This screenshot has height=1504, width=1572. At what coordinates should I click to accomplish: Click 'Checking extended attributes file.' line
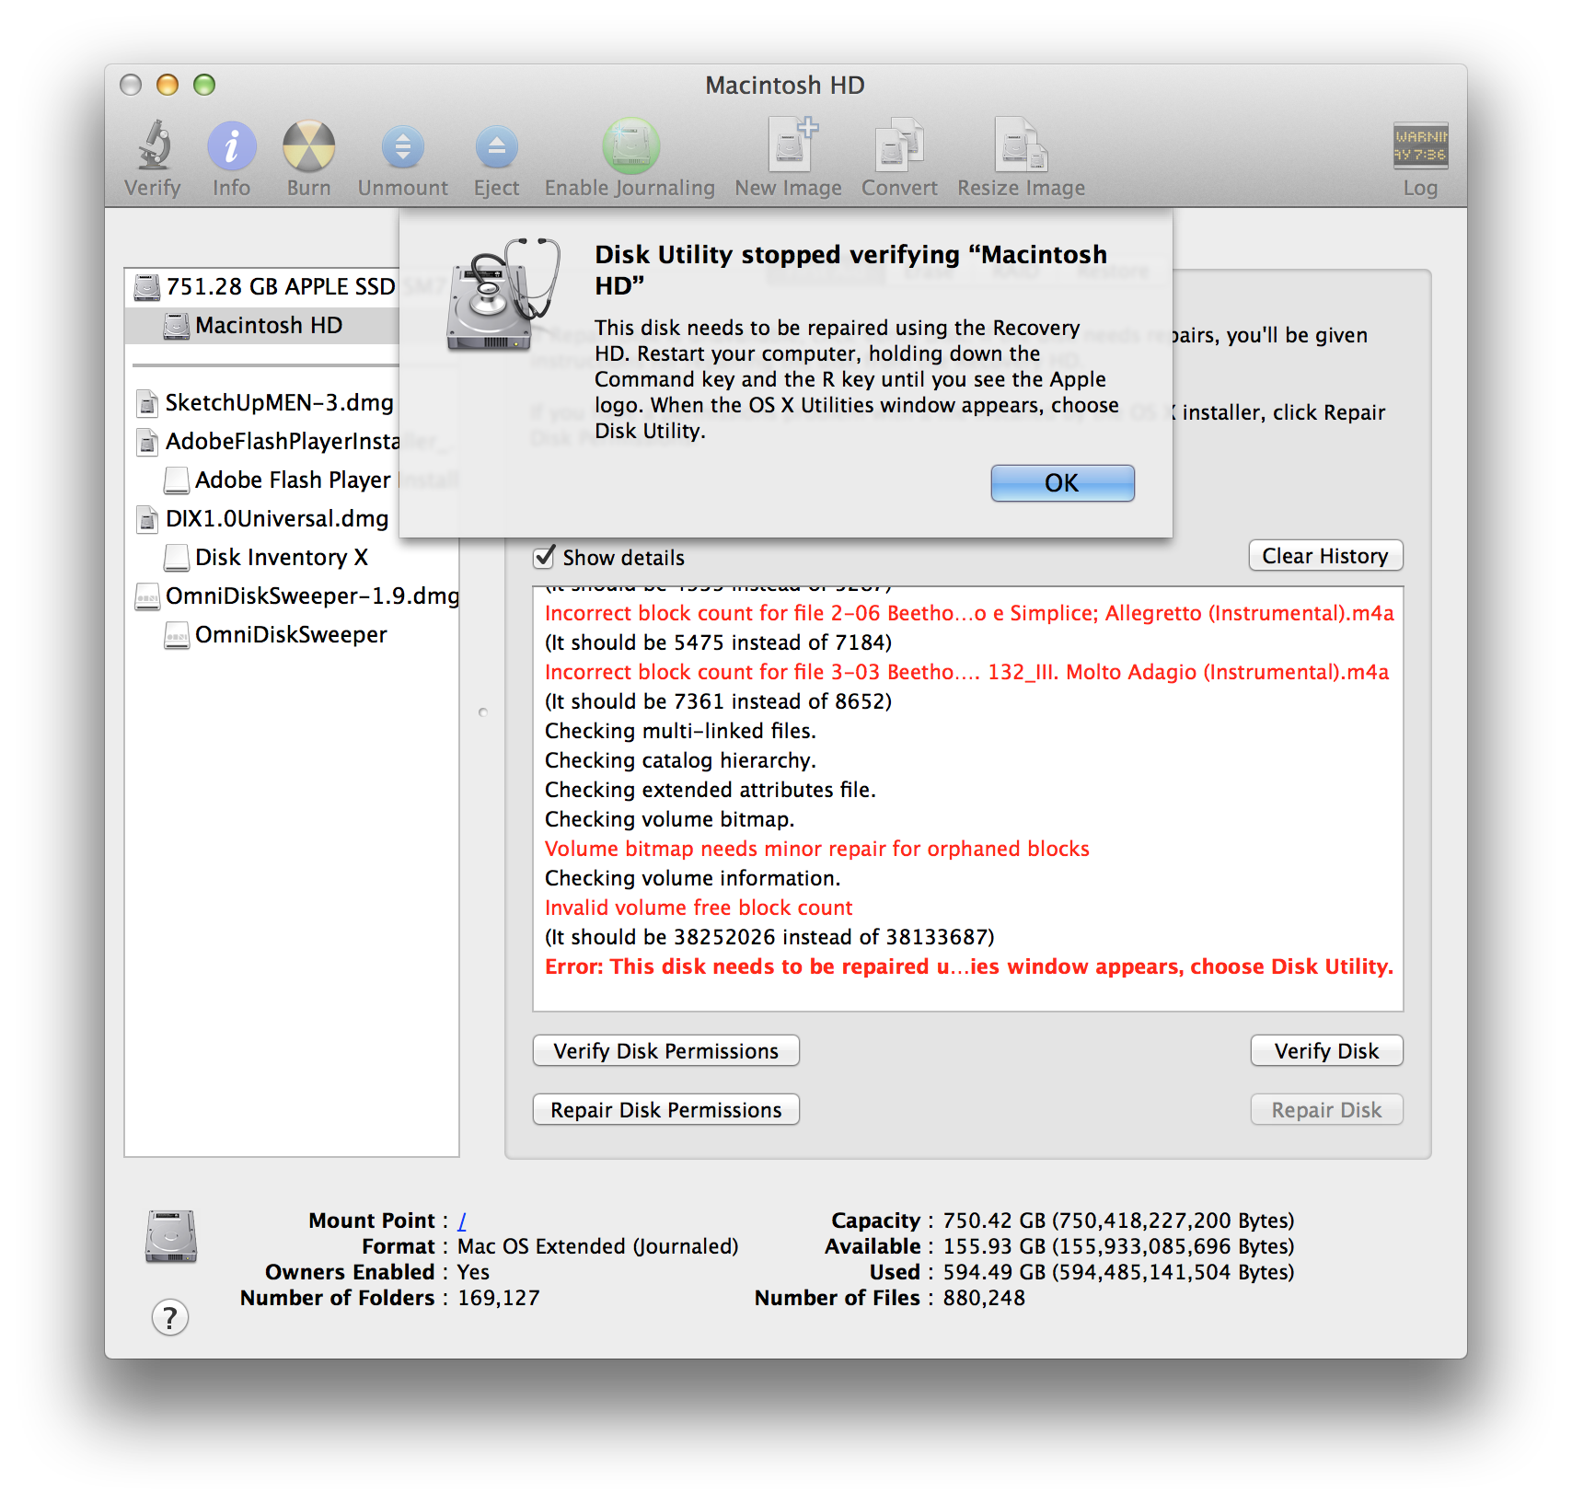[710, 790]
